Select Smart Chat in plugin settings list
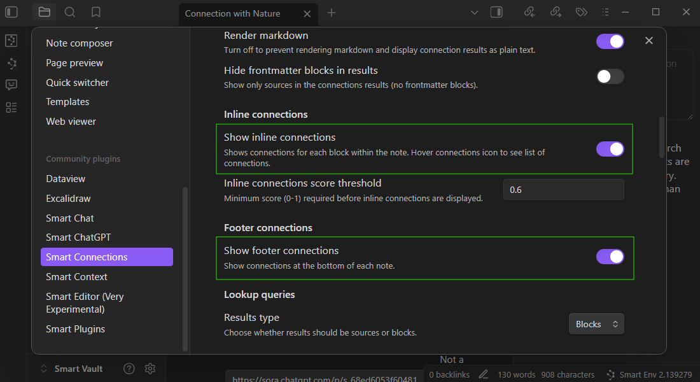Image resolution: width=700 pixels, height=382 pixels. point(70,218)
